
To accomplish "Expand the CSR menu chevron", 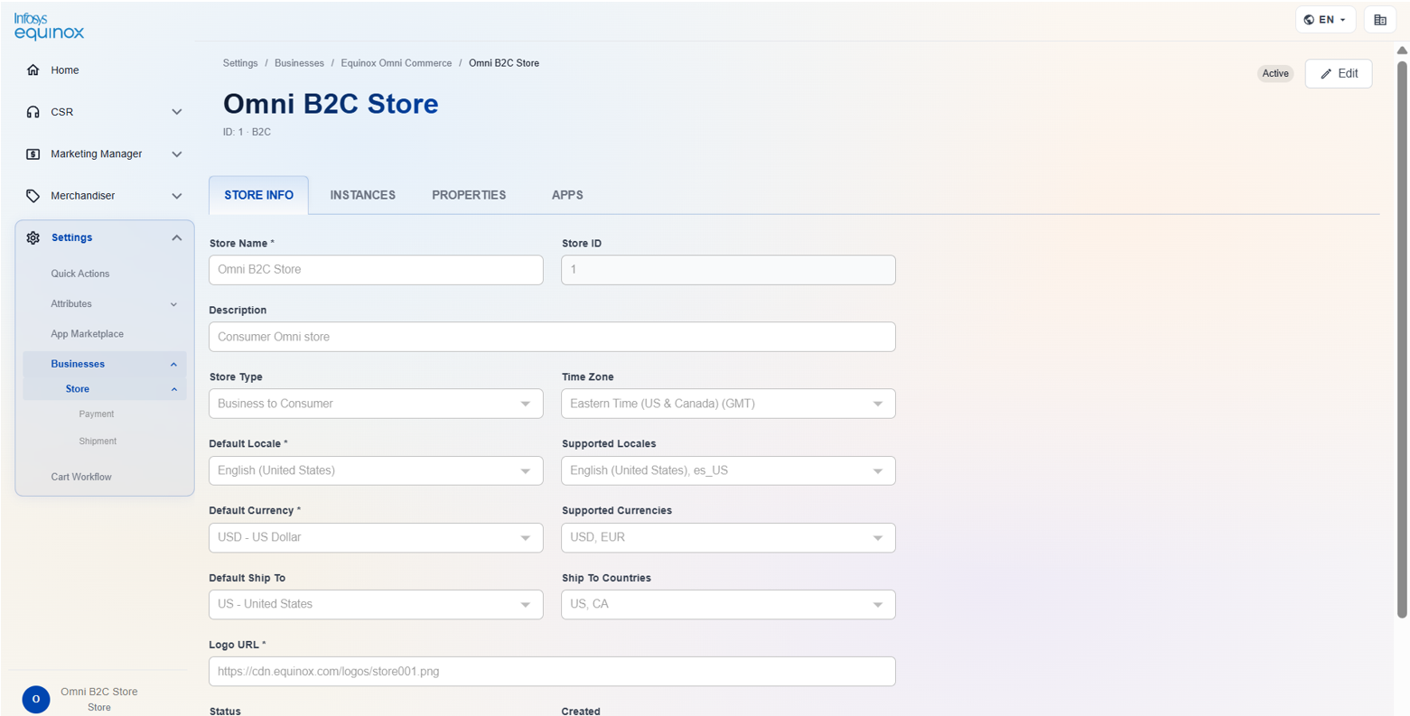I will [177, 112].
